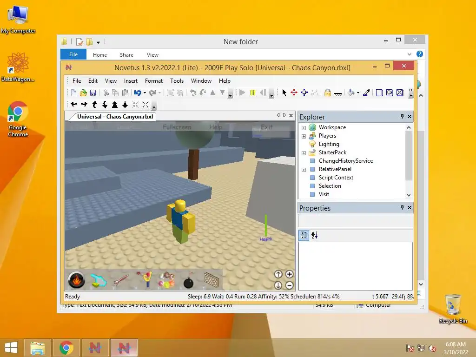This screenshot has height=357, width=476.
Task: Select the brick wall tool in hotbar
Action: point(212,279)
